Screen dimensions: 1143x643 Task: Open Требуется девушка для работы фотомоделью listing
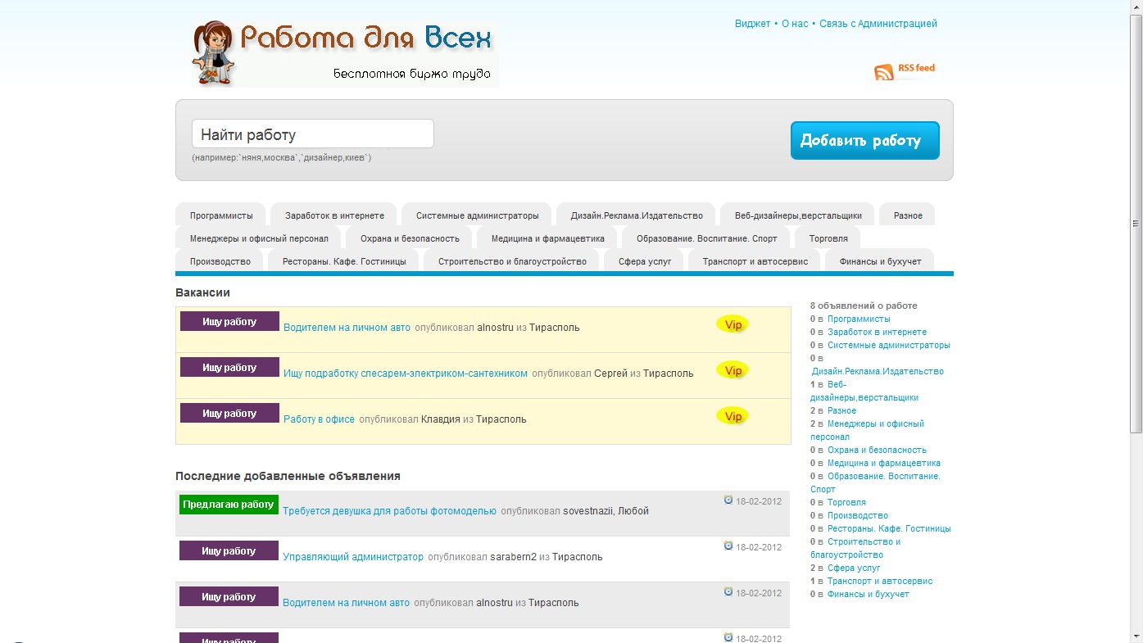(389, 511)
